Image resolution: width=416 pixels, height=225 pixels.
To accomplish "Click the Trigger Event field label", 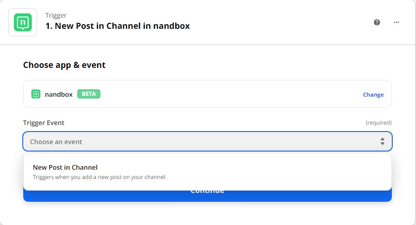I will pos(44,123).
